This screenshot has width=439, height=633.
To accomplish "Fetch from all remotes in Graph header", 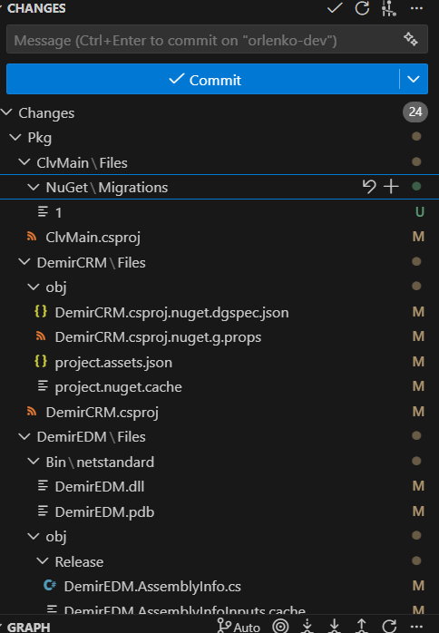I will [307, 626].
